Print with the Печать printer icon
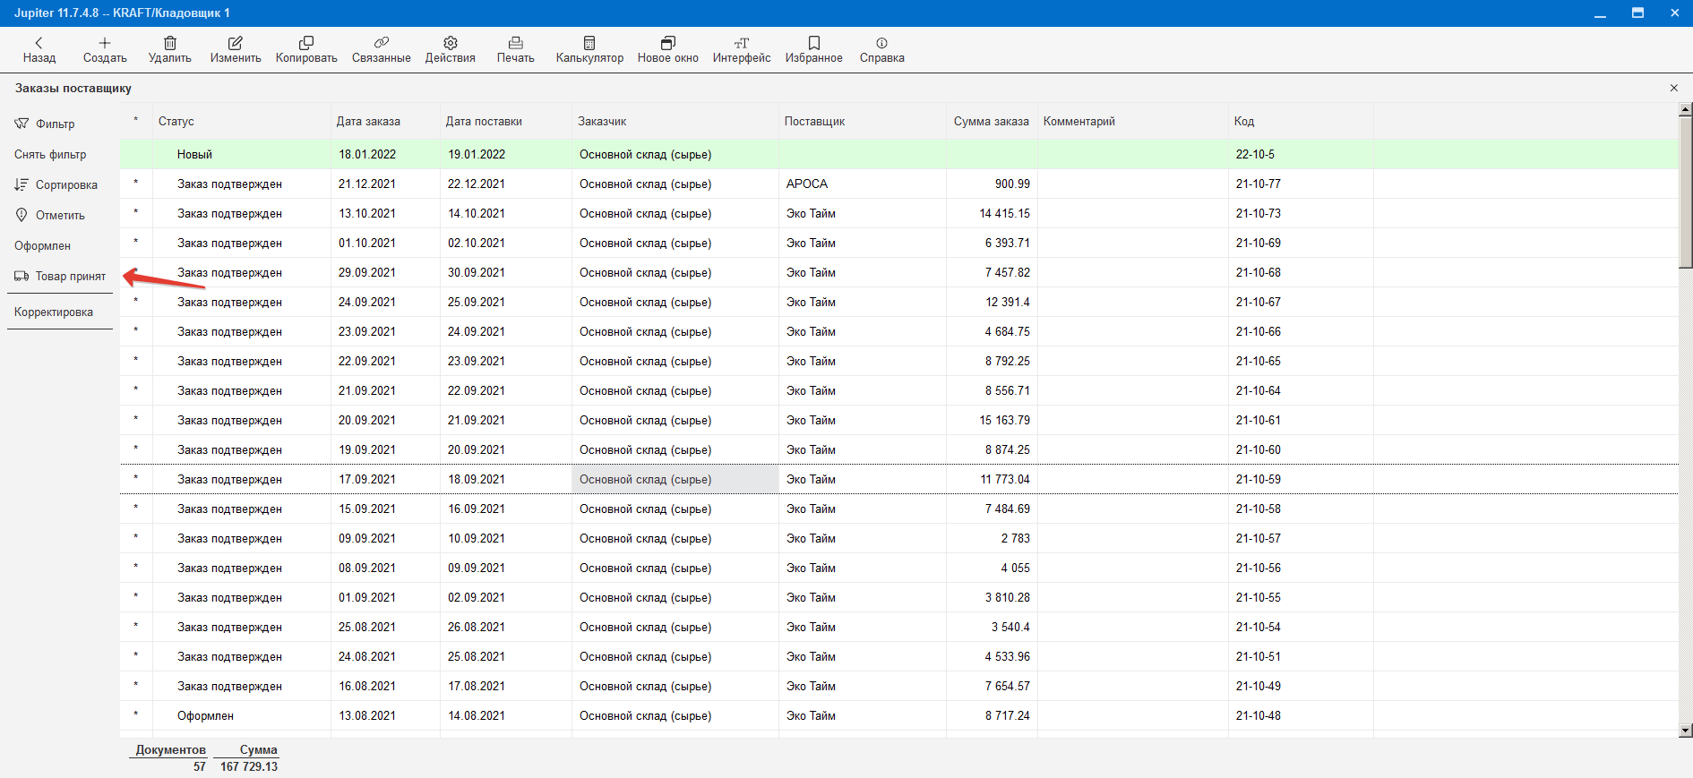 pyautogui.click(x=516, y=43)
